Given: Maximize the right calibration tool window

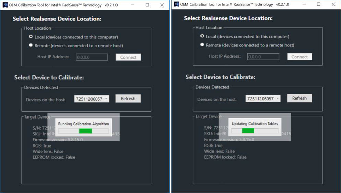Looking at the screenshot, I should click(x=319, y=4).
